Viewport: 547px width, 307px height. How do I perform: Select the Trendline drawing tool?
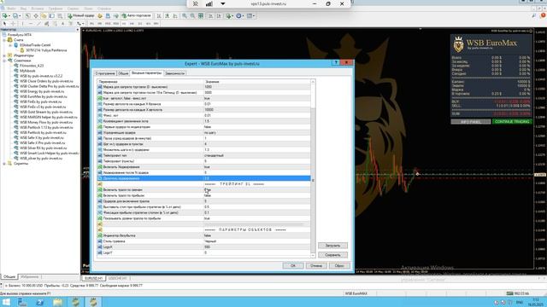pos(38,23)
